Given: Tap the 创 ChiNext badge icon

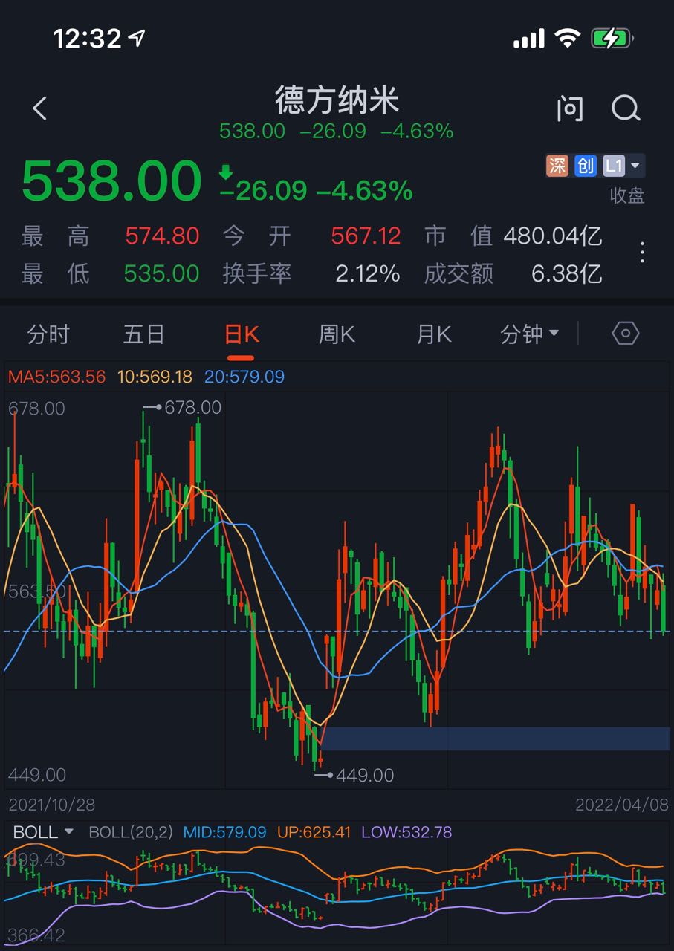Looking at the screenshot, I should click(x=586, y=166).
